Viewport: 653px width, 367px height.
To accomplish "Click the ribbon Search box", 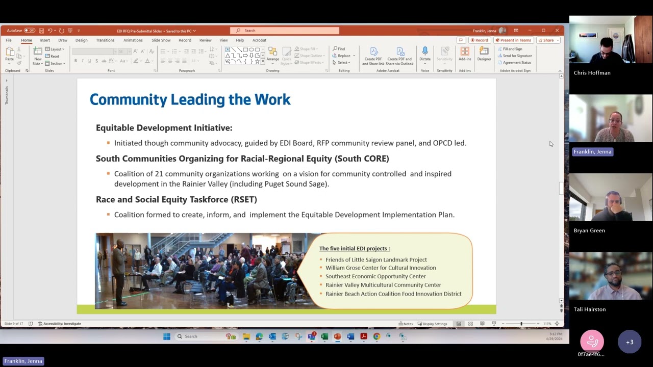I will pos(285,31).
